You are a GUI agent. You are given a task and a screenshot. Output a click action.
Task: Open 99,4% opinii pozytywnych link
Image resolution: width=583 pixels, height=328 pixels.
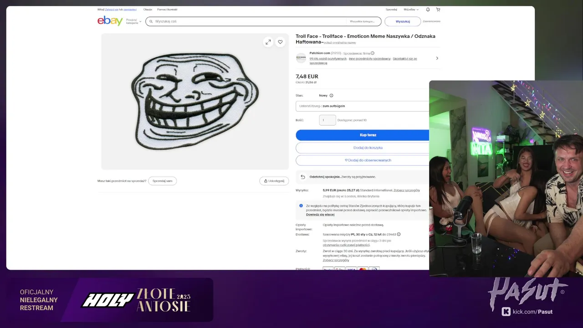tap(328, 59)
